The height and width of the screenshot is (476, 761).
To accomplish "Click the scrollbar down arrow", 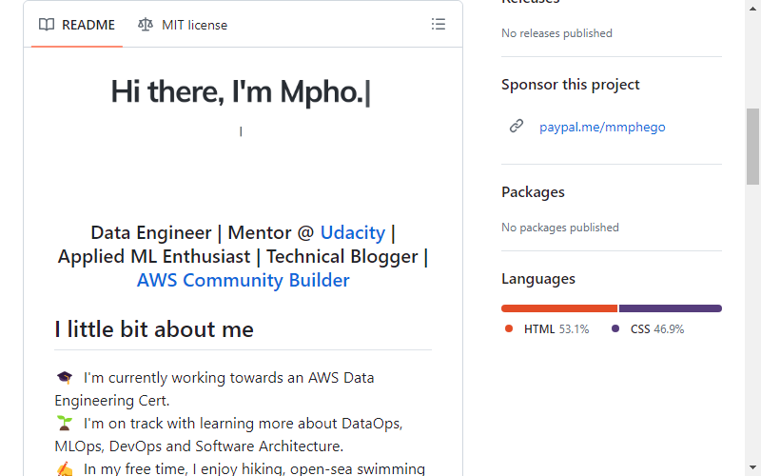I will pyautogui.click(x=752, y=467).
